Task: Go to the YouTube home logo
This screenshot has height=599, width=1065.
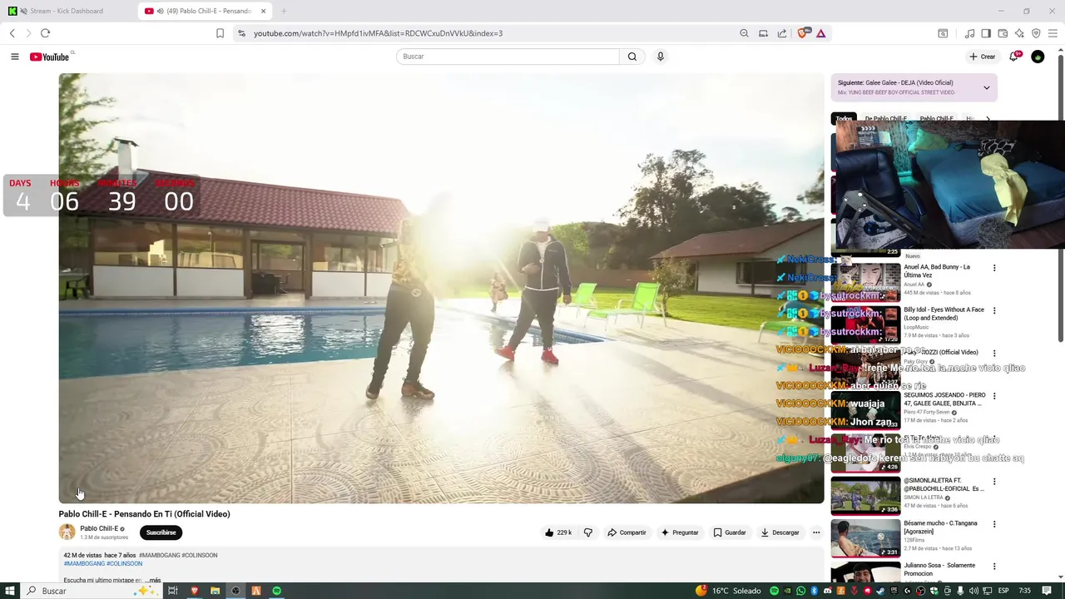Action: click(50, 57)
